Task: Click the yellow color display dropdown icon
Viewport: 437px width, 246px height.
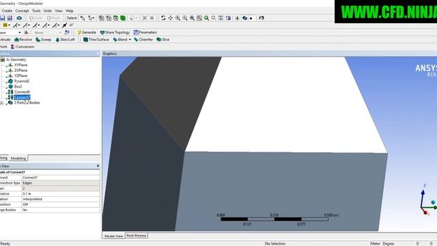Action: (6, 25)
